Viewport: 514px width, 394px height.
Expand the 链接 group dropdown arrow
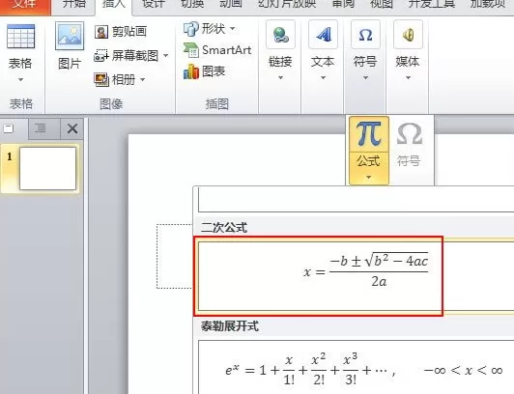(x=280, y=78)
